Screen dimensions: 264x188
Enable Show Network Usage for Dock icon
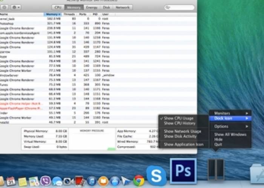tap(183, 131)
